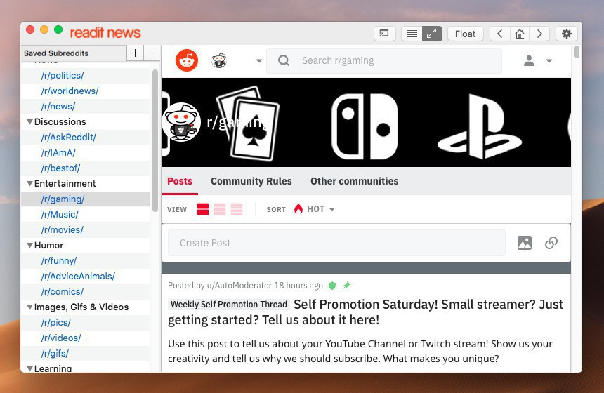
Task: Open /r/funny/ in sidebar
Action: [x=58, y=260]
